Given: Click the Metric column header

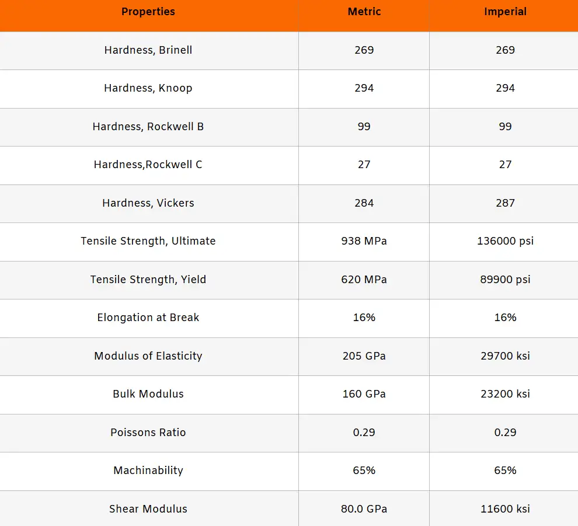Looking at the screenshot, I should (x=364, y=12).
